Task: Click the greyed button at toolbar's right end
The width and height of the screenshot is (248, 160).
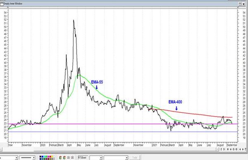Action: 135,158
